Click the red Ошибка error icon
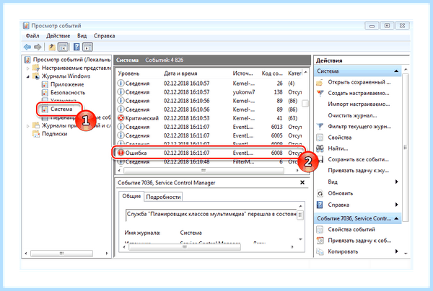433x291 pixels. [x=121, y=153]
